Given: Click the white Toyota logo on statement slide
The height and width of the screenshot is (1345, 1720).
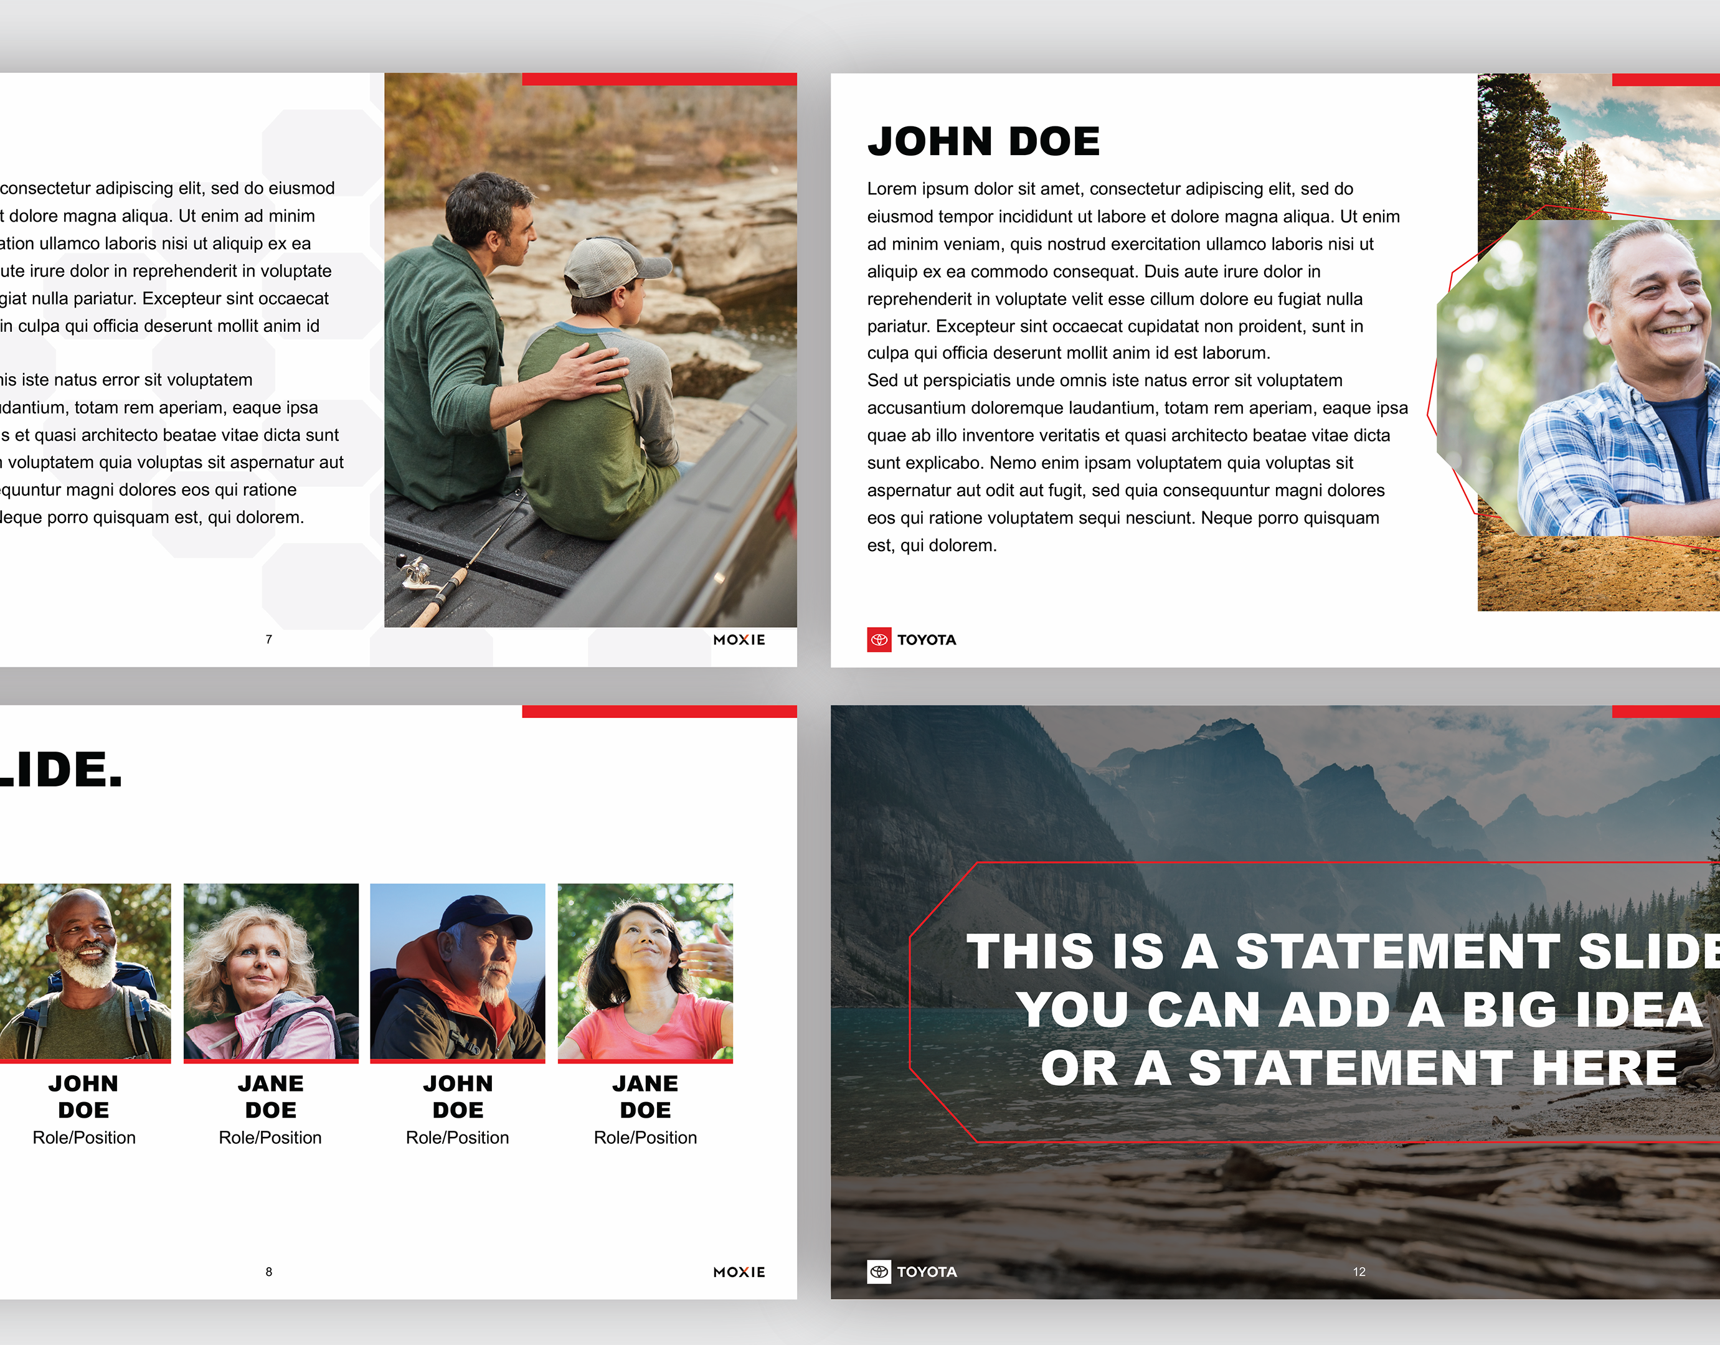Looking at the screenshot, I should [879, 1271].
